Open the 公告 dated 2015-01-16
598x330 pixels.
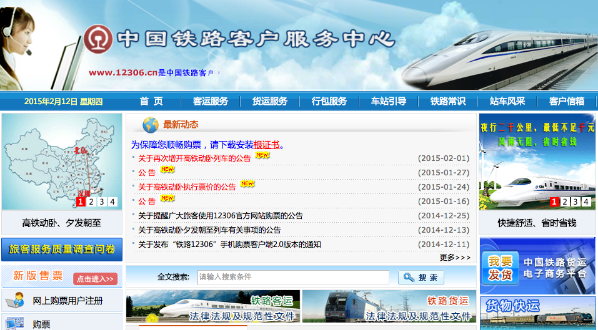click(147, 201)
